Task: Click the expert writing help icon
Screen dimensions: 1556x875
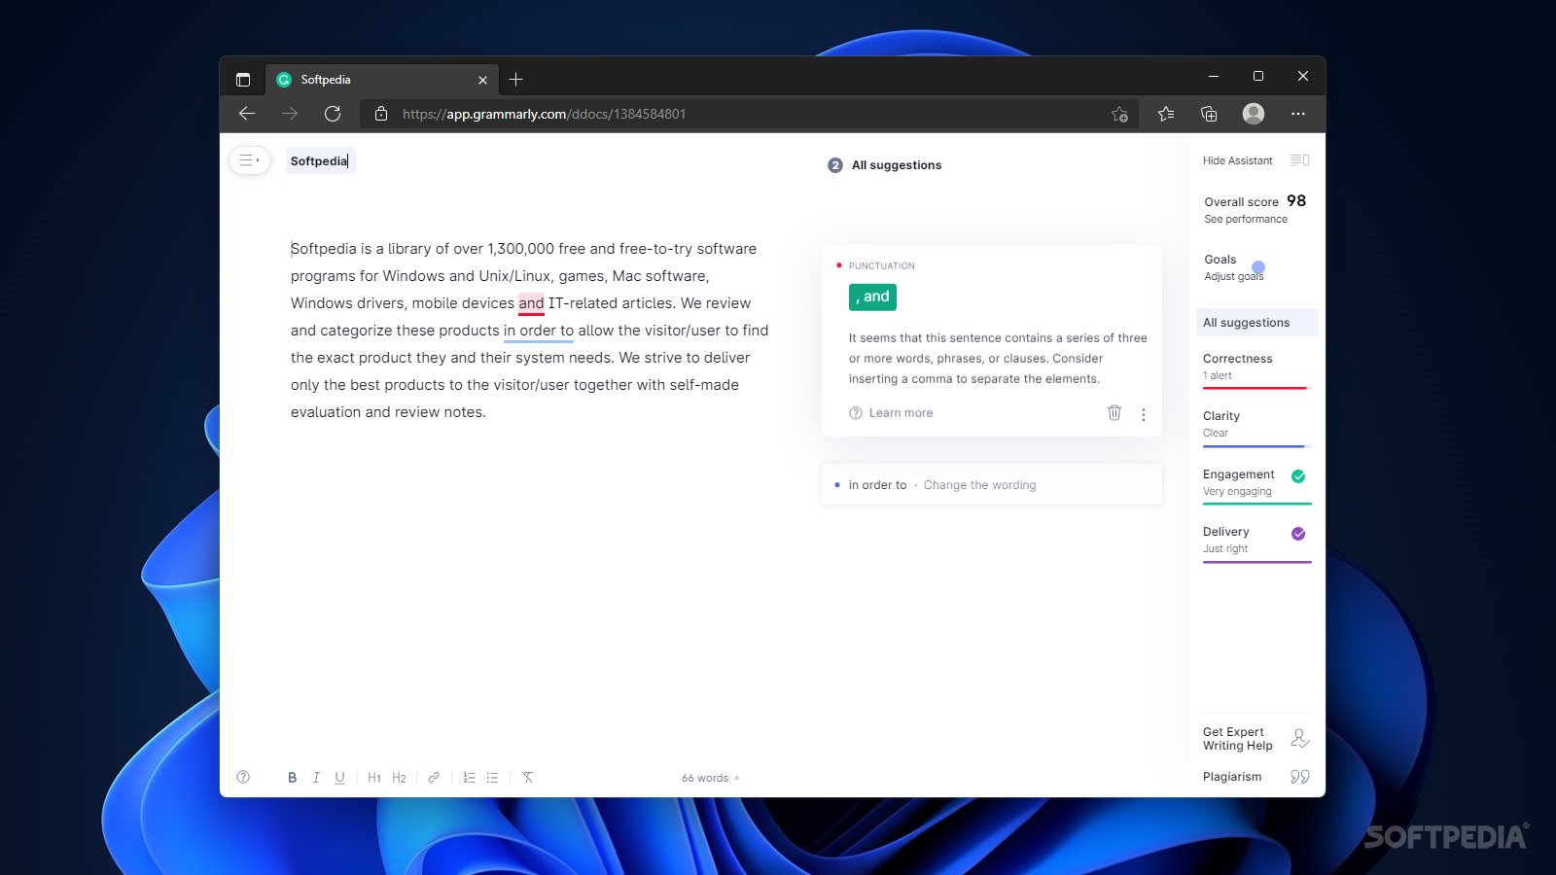Action: 1299,739
